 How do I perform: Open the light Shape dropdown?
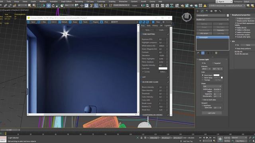[212, 87]
